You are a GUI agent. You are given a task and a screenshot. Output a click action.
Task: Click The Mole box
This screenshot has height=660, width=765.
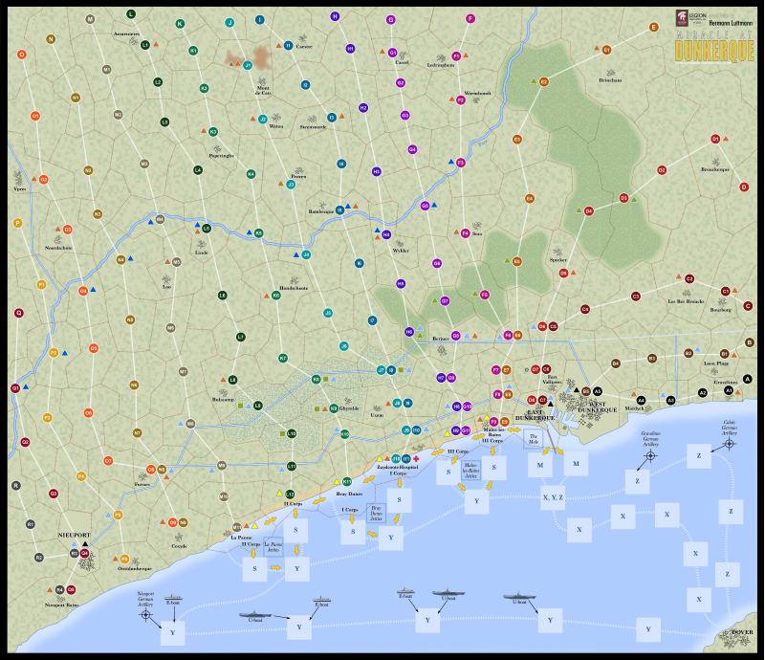pyautogui.click(x=535, y=440)
